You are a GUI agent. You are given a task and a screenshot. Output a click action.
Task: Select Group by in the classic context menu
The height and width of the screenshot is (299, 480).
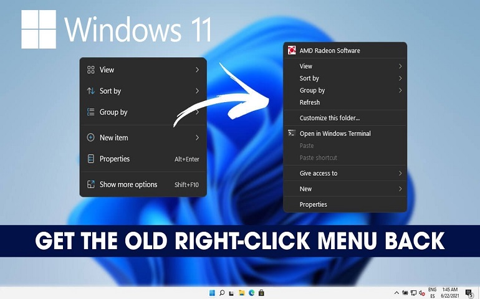pyautogui.click(x=345, y=90)
